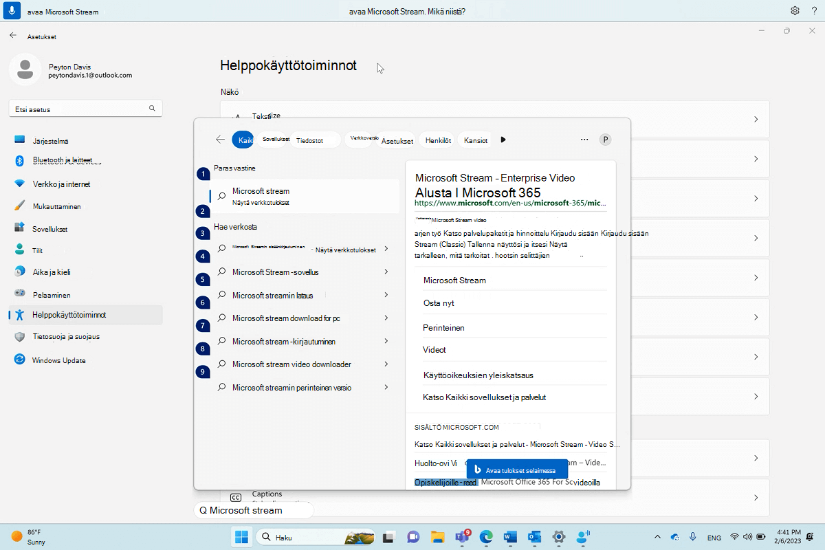Open Sovellukset settings category
The width and height of the screenshot is (825, 550).
[x=86, y=229]
